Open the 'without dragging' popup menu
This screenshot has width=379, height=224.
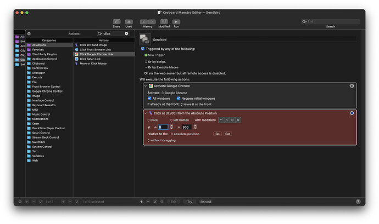(x=161, y=140)
